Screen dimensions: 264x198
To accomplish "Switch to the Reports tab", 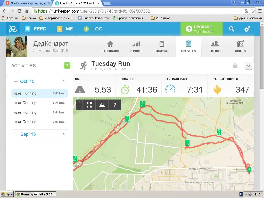I will tap(136, 47).
